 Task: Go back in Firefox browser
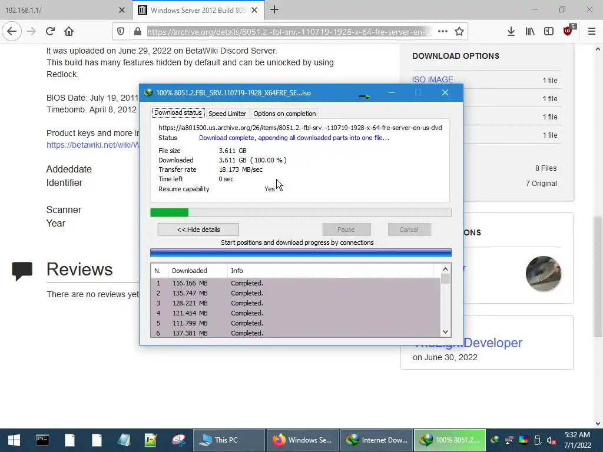(12, 32)
